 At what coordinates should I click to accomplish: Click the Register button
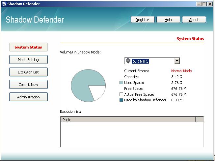pos(143,20)
